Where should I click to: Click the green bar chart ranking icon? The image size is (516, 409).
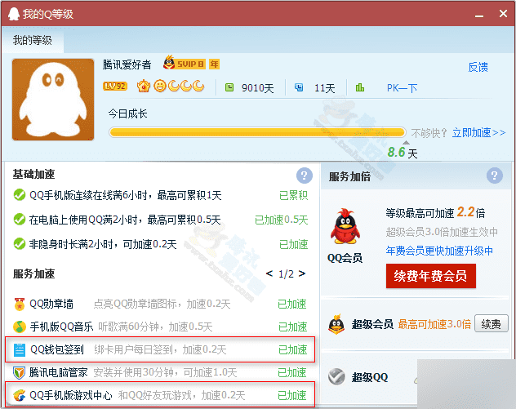click(360, 87)
